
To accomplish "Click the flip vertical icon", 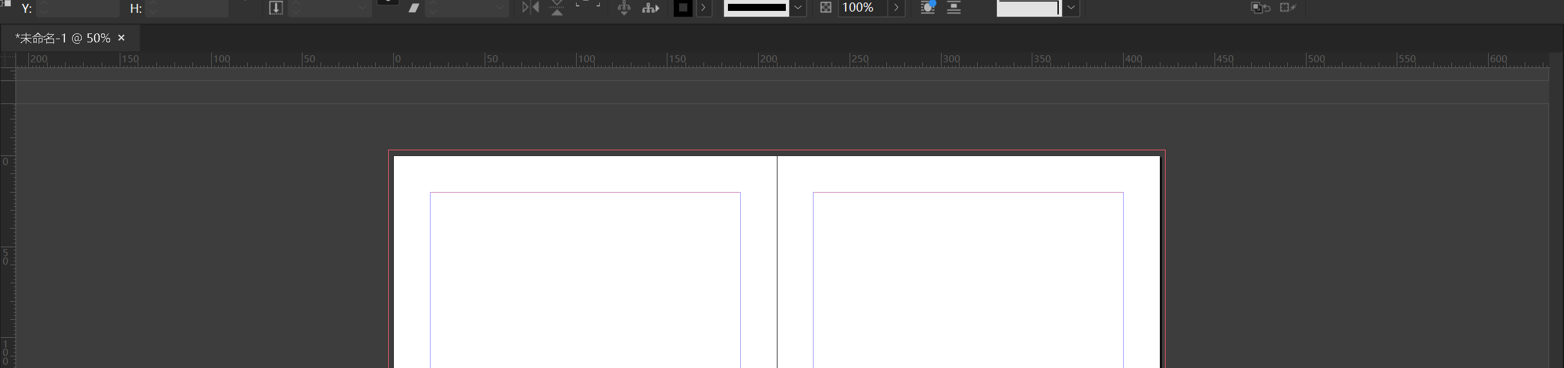I will click(x=557, y=8).
